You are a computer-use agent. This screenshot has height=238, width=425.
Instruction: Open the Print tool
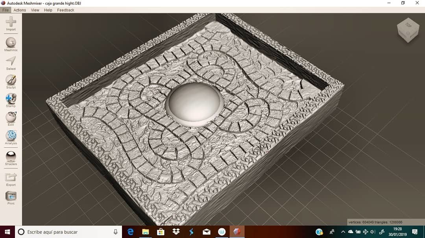pos(11,198)
